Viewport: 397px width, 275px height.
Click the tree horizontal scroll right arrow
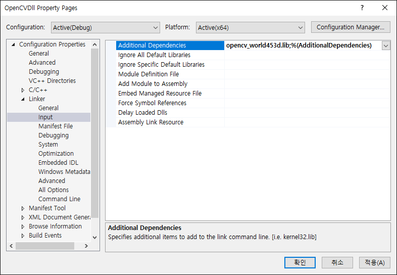coord(86,246)
